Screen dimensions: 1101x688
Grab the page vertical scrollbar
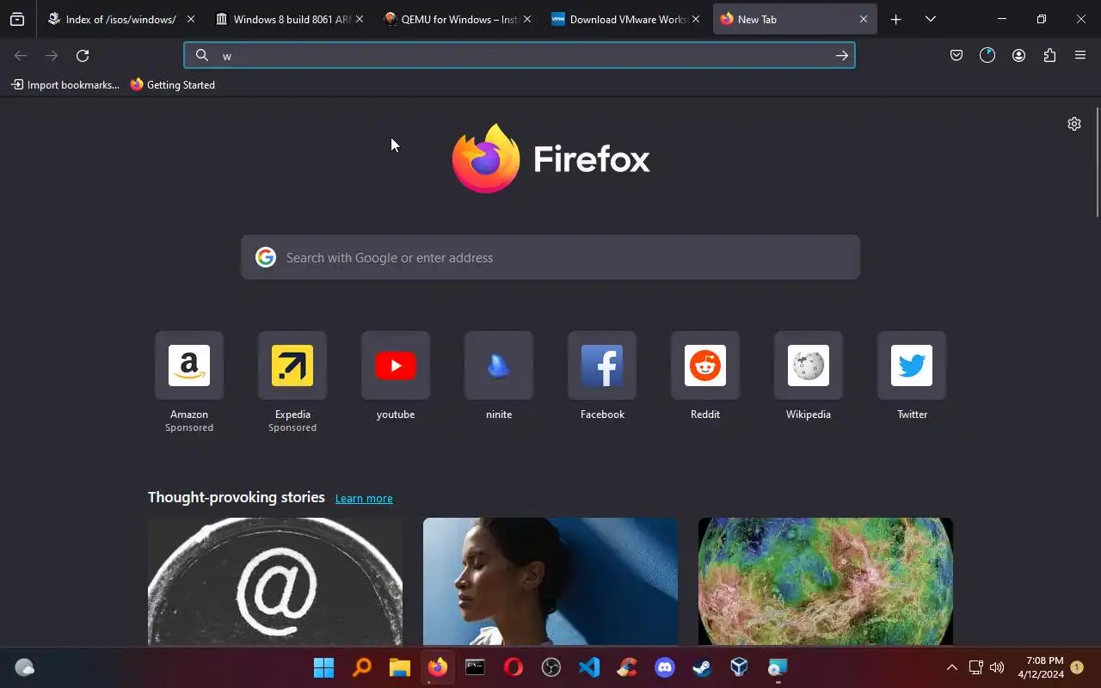coord(1097,163)
